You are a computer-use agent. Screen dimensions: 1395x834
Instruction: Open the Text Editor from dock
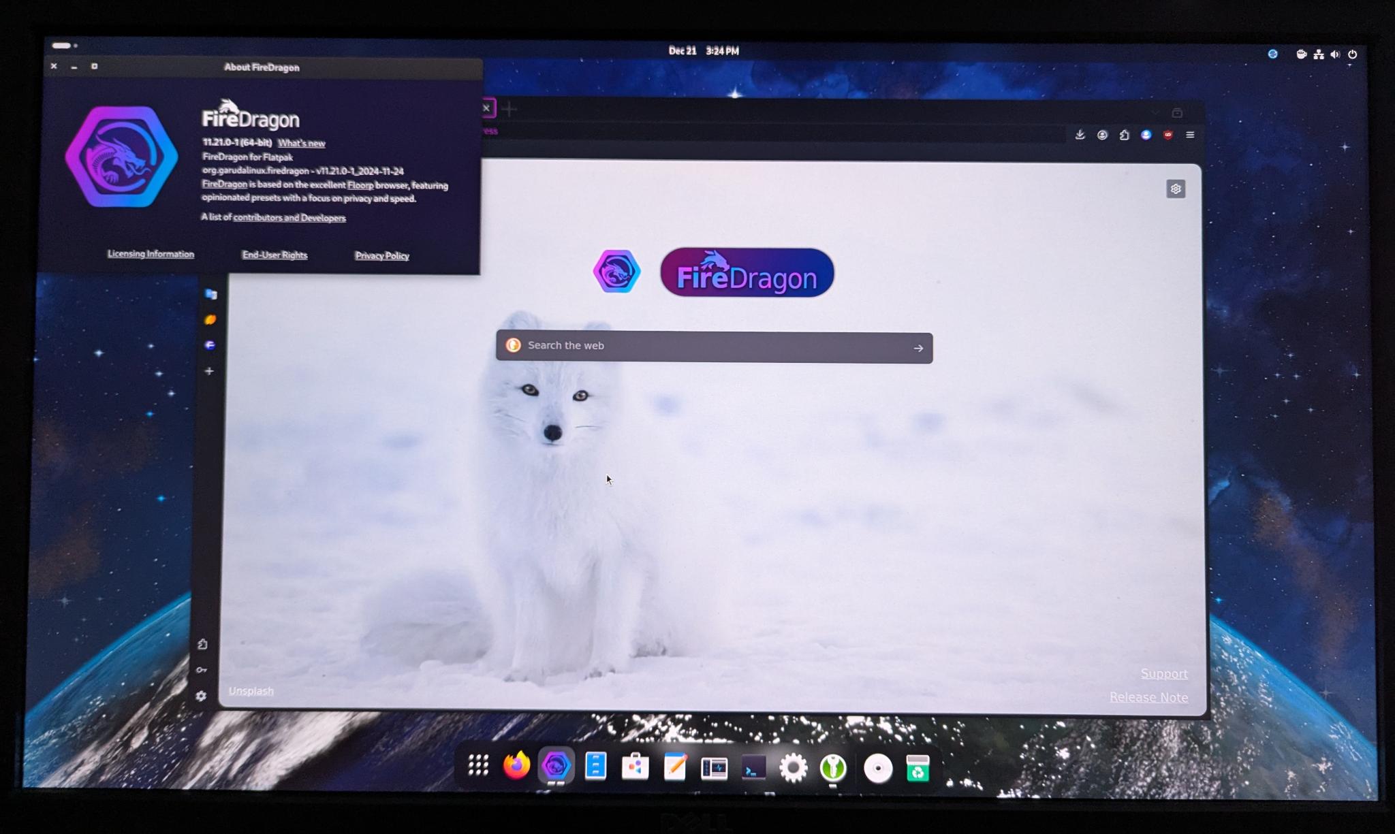[x=675, y=767]
